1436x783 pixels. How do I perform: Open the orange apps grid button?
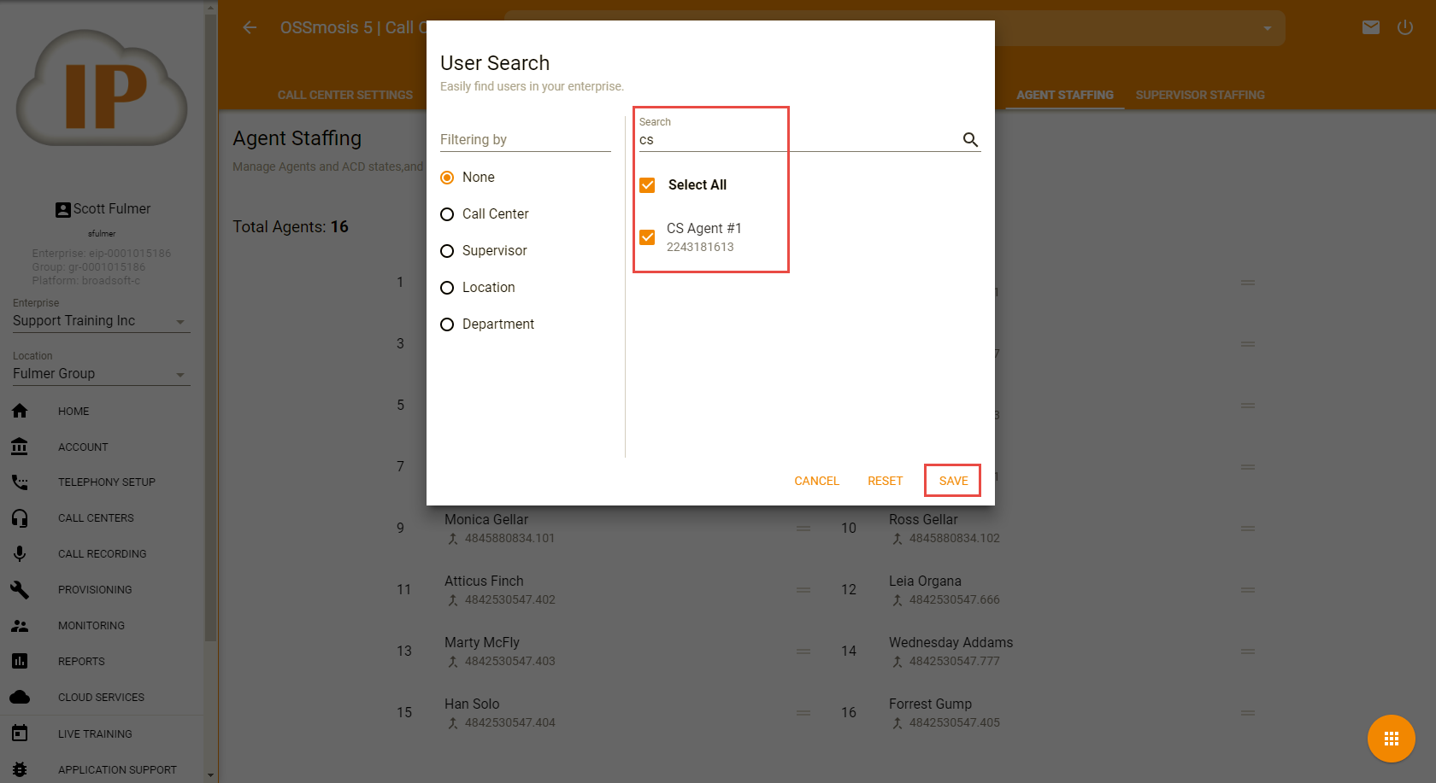click(1391, 739)
